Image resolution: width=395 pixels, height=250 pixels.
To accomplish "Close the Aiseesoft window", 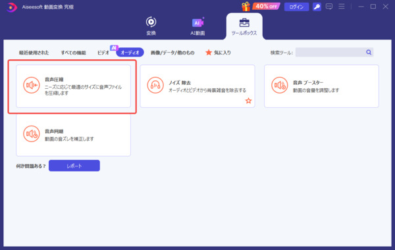I will pyautogui.click(x=385, y=7).
